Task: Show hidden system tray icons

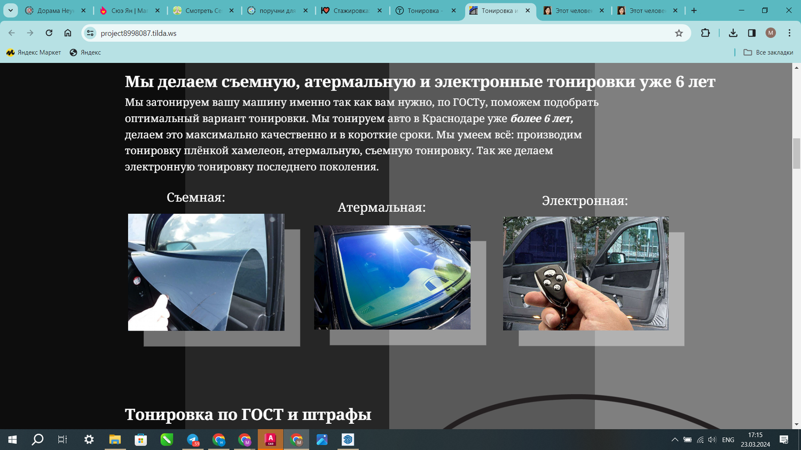Action: (x=674, y=440)
